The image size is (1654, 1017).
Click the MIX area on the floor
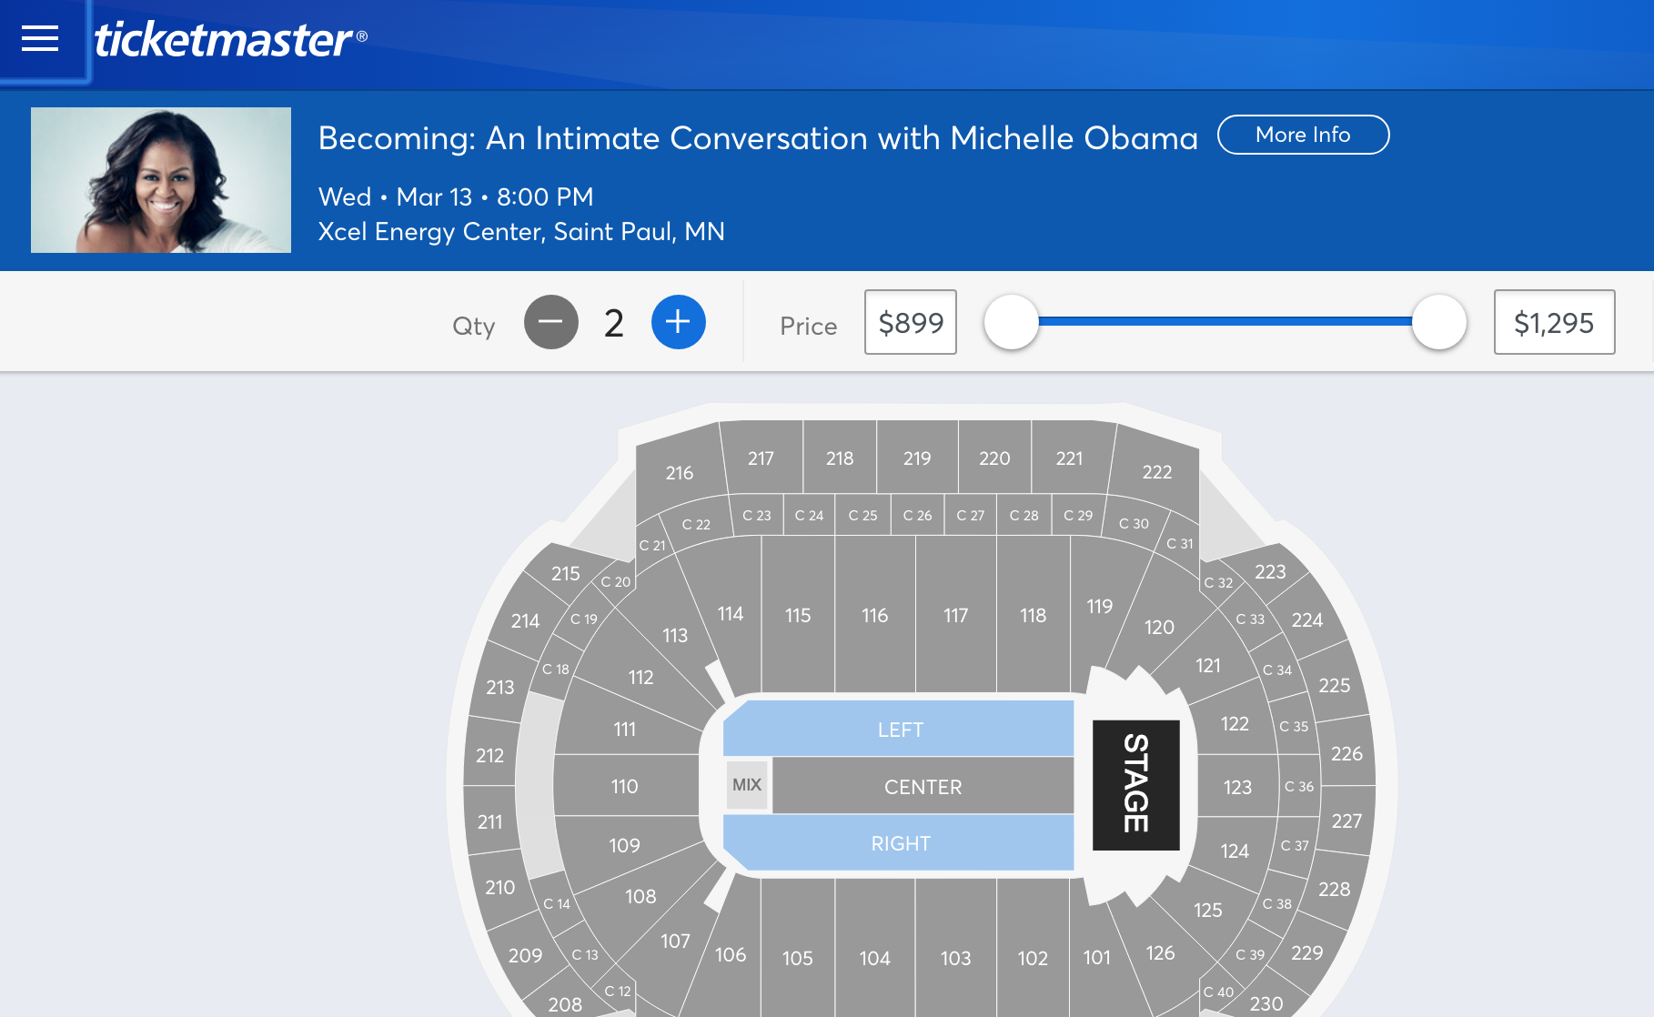(747, 784)
